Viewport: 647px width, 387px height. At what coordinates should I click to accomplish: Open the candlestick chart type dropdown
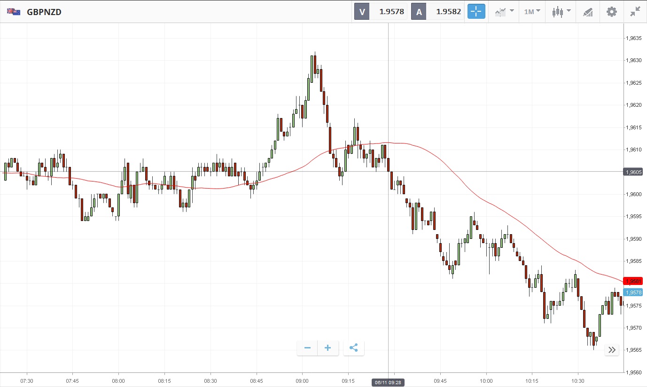[x=561, y=12]
